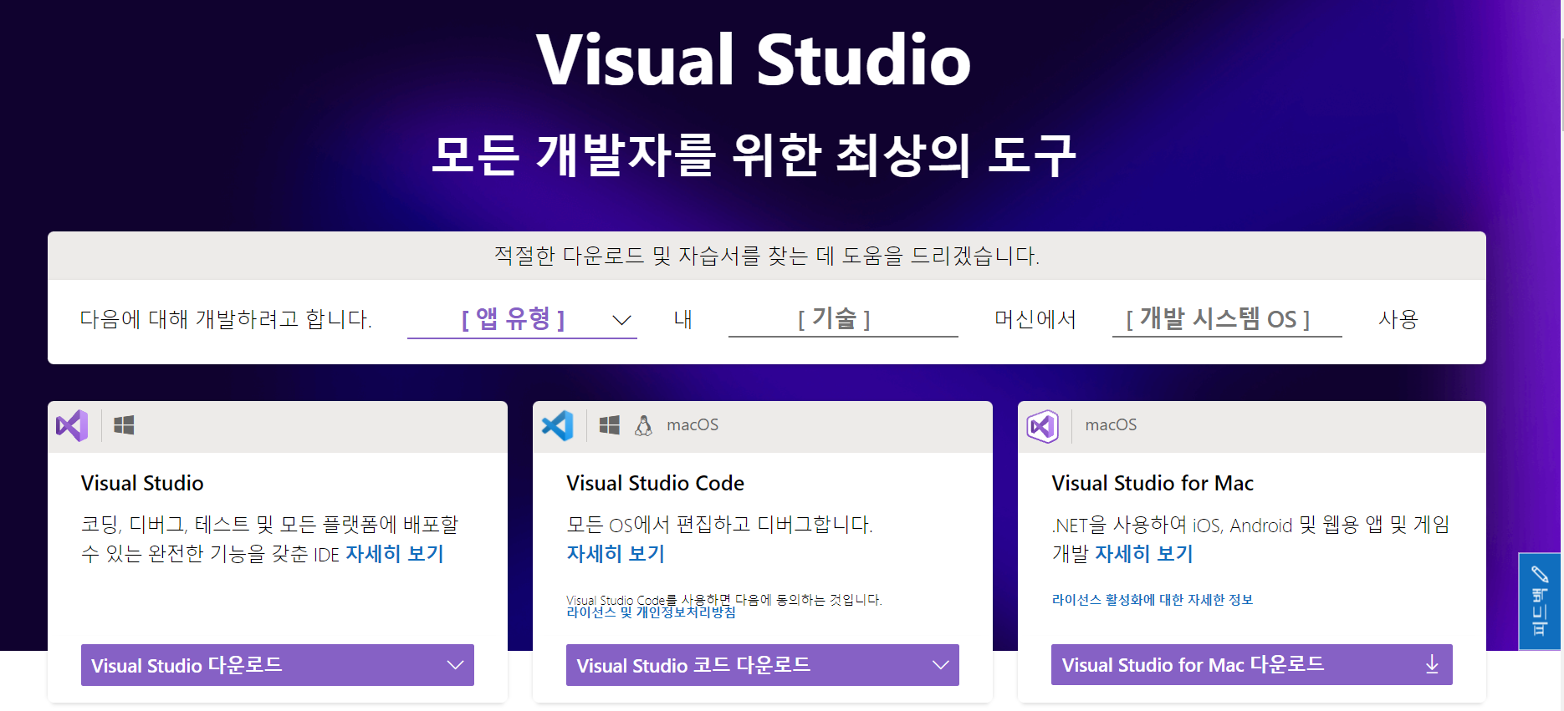
Task: Open the 앱 유형 dropdown
Action: pyautogui.click(x=522, y=319)
